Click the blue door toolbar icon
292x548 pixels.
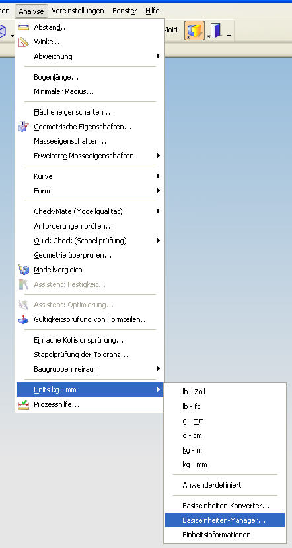pos(215,30)
